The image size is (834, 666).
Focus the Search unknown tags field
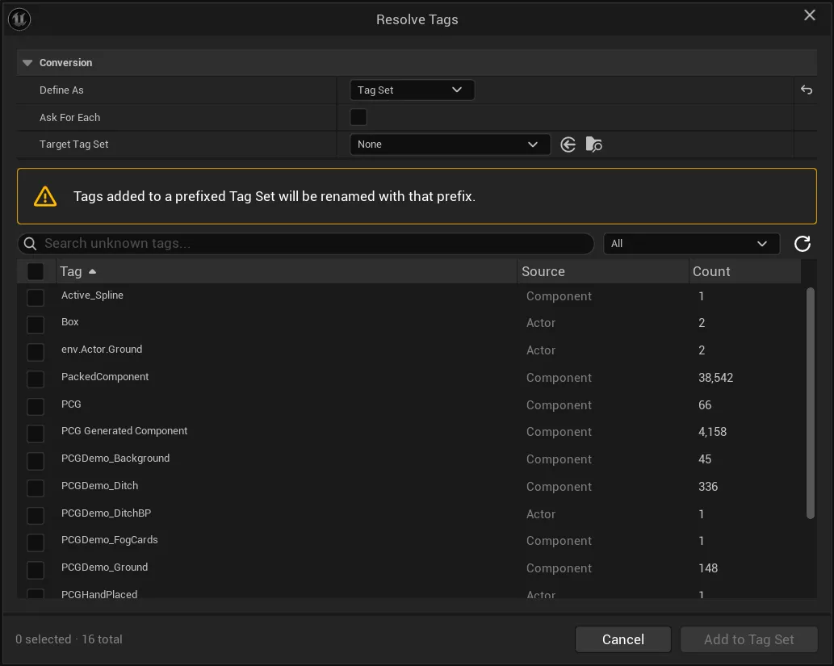tap(306, 244)
